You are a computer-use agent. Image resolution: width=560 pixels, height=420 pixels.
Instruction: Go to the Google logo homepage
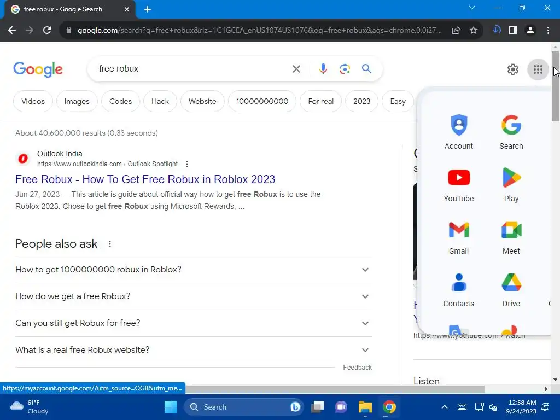pos(38,69)
